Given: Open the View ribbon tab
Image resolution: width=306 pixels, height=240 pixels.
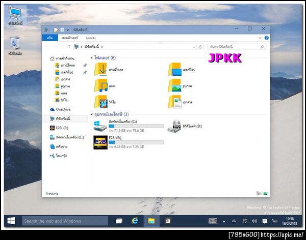Looking at the screenshot, I should click(91, 38).
